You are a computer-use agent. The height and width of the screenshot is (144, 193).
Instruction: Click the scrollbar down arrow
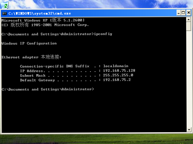pyautogui.click(x=189, y=130)
